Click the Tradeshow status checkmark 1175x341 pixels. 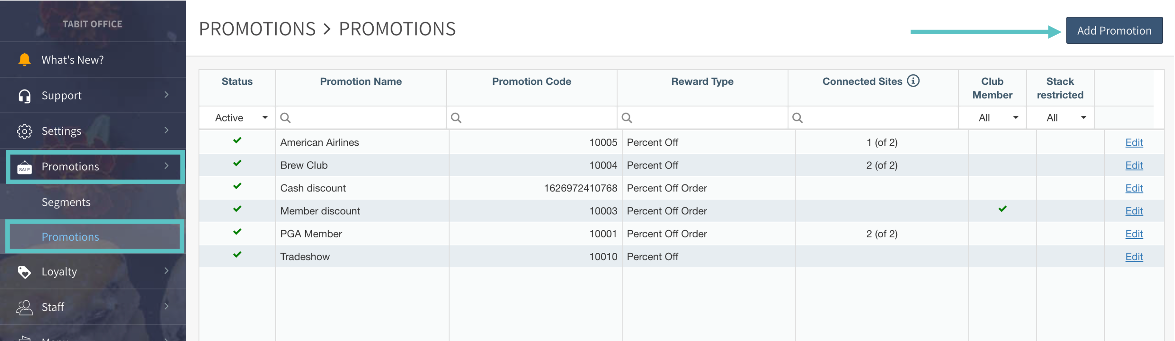point(237,255)
